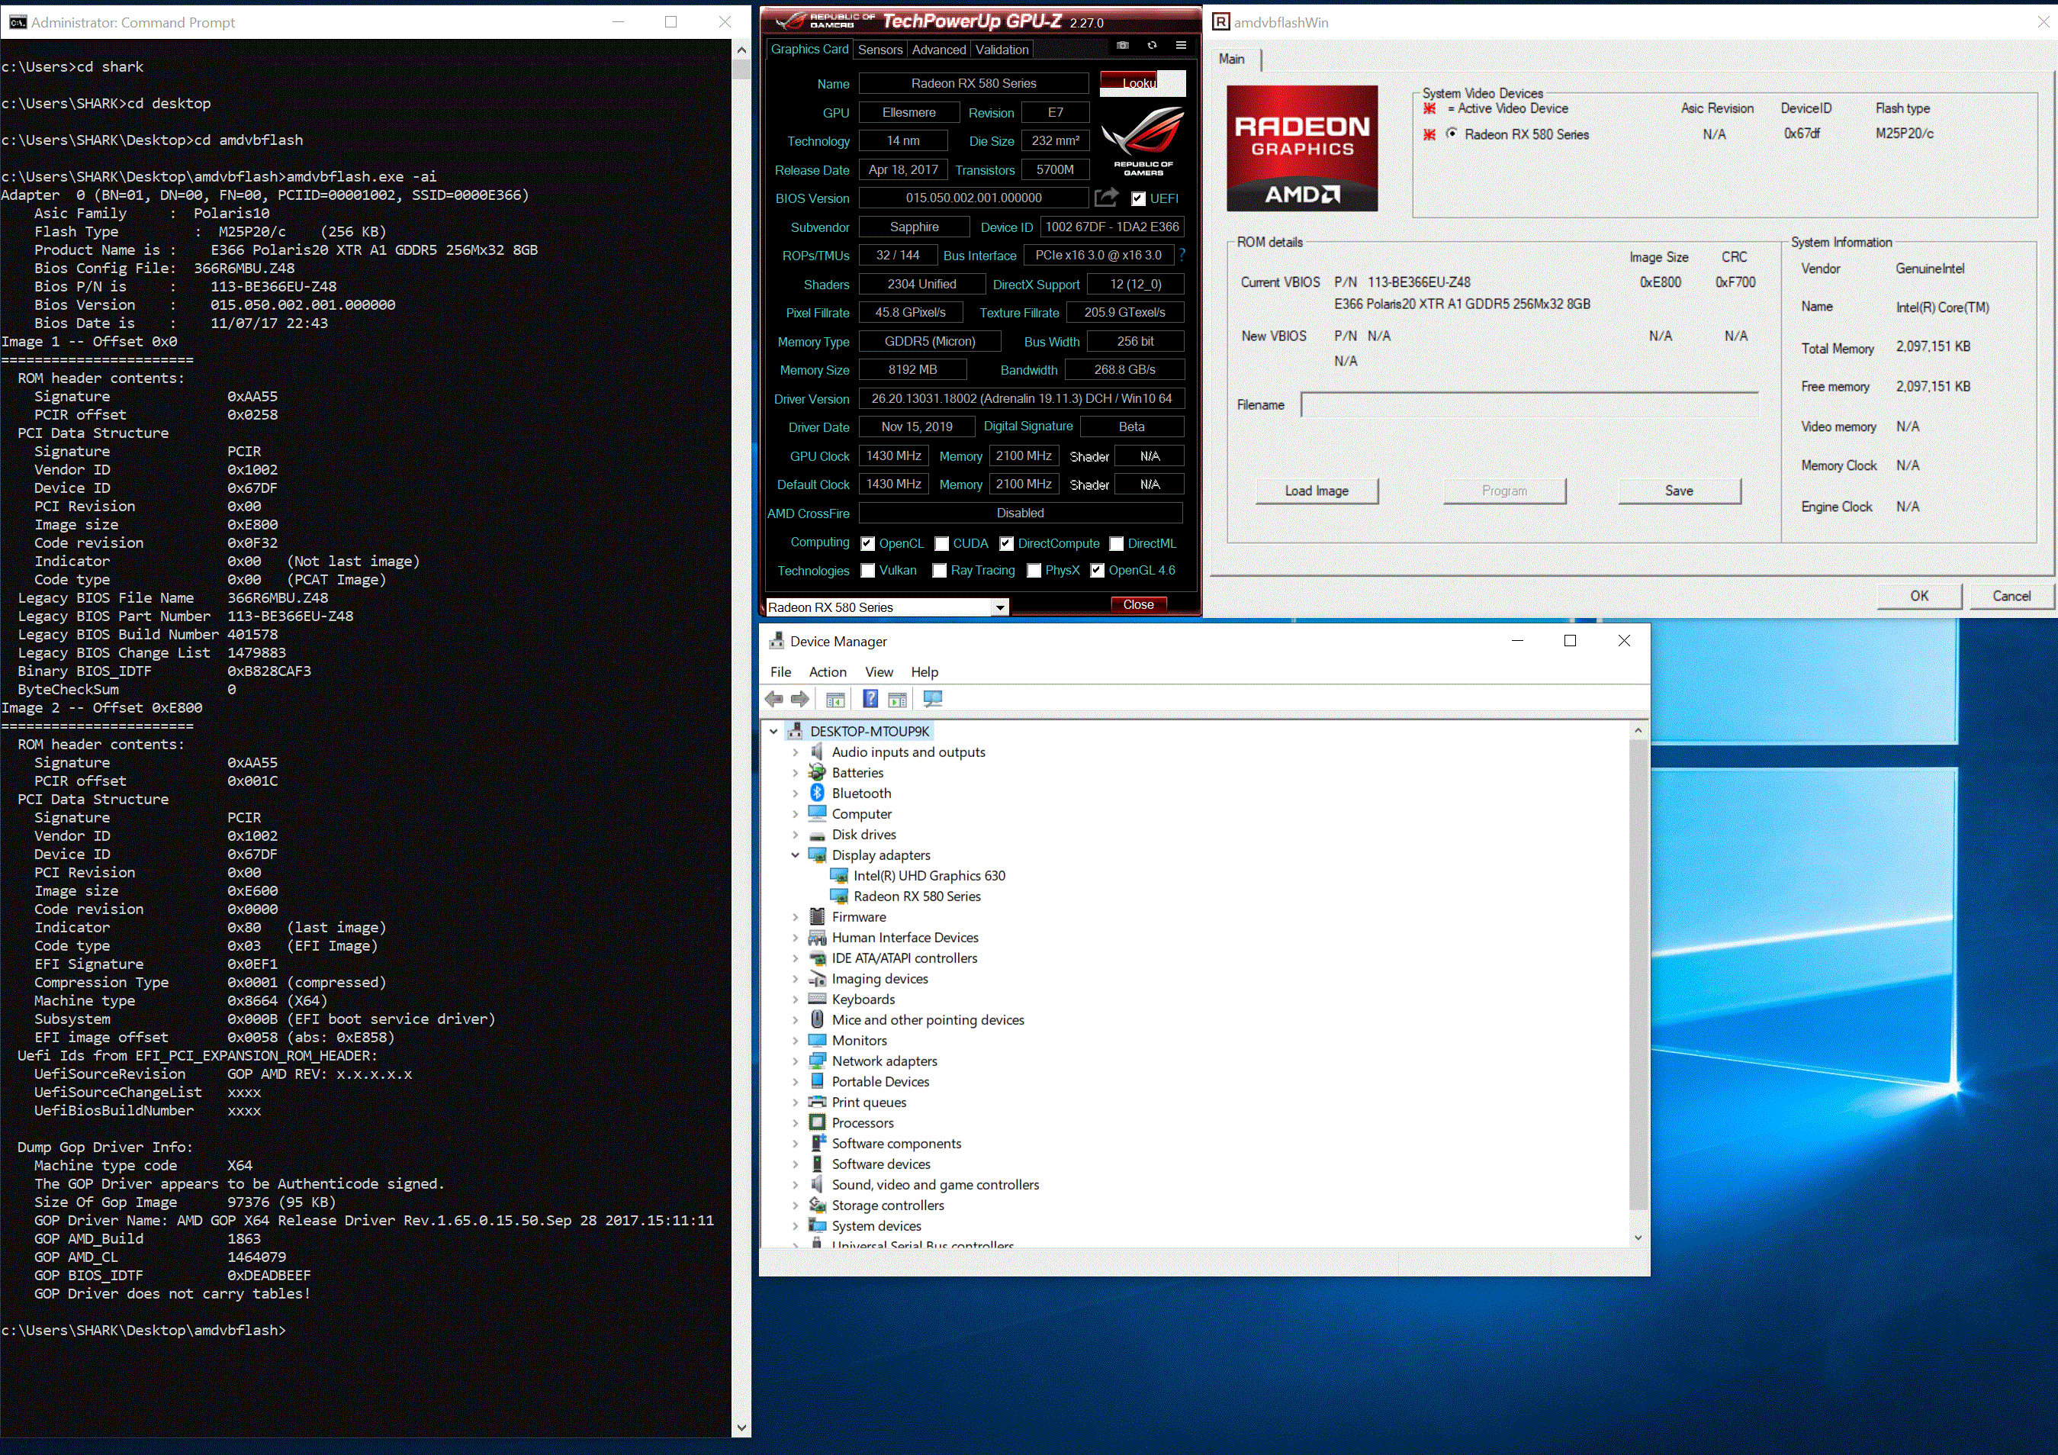This screenshot has height=1455, width=2058.
Task: Click Device Manager scrollbar down arrow
Action: click(1638, 1238)
